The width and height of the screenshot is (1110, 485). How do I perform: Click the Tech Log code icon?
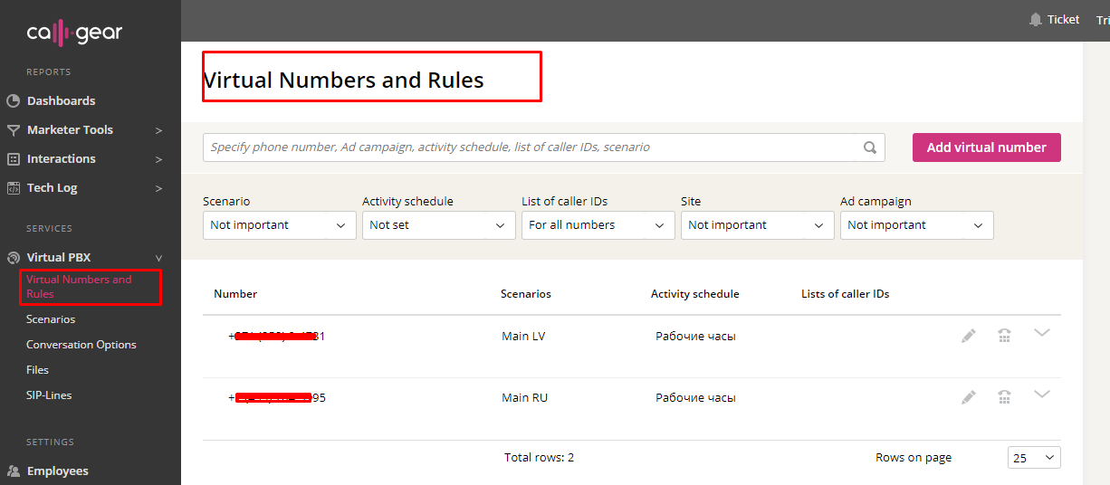click(x=14, y=188)
